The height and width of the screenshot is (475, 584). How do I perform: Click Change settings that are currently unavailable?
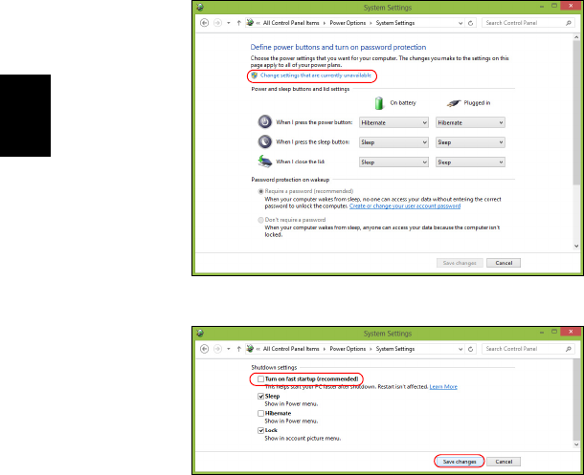pyautogui.click(x=316, y=76)
